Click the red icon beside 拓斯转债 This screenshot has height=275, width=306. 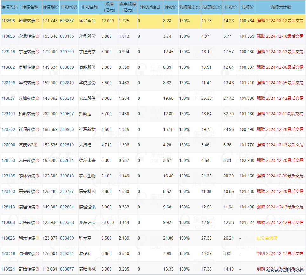click(x=37, y=114)
